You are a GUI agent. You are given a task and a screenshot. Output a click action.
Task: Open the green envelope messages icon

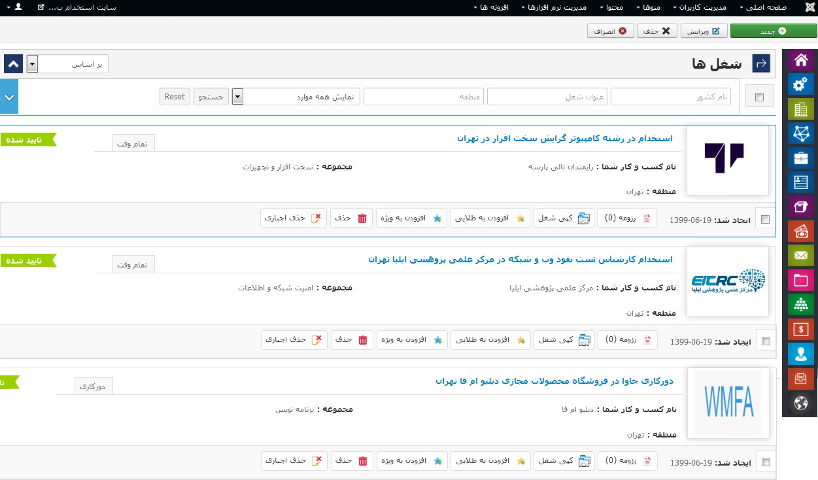click(800, 256)
